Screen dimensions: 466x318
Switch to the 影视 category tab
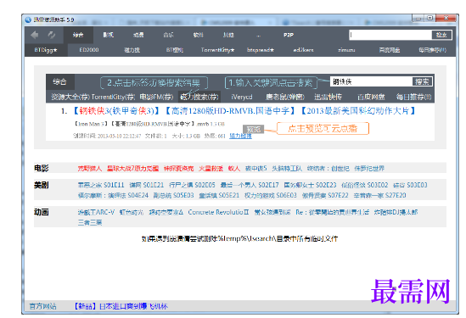tap(108, 35)
